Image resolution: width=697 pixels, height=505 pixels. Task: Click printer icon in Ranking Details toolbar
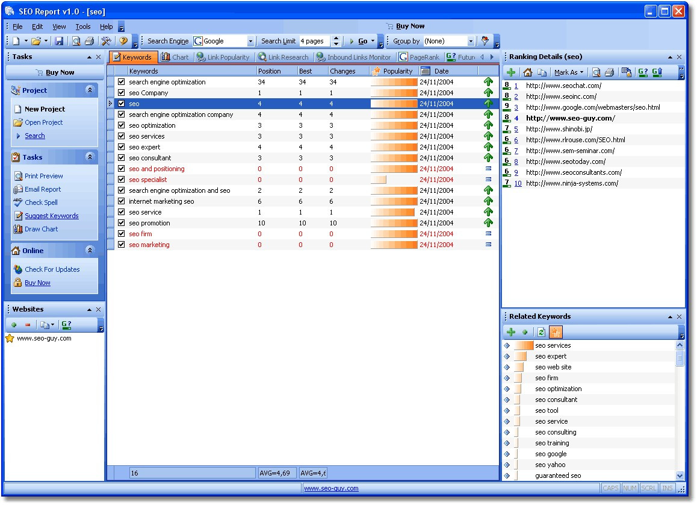pyautogui.click(x=610, y=72)
